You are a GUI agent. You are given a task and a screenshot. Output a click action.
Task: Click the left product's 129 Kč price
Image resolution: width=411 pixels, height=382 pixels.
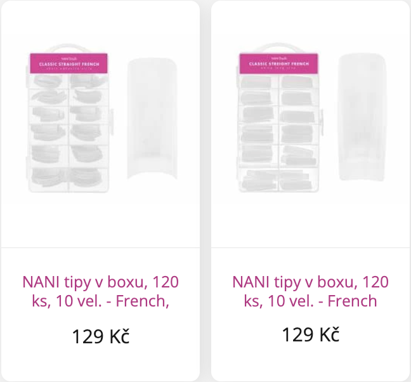coord(101,336)
